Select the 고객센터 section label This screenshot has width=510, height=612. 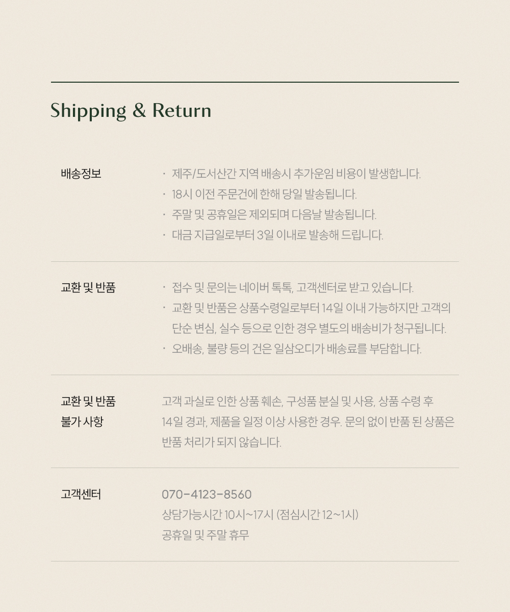coord(81,494)
